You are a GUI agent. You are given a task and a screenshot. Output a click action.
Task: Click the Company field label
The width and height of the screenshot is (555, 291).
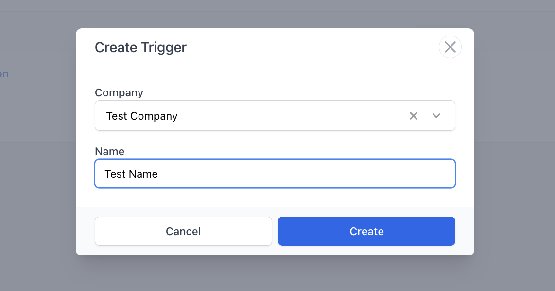119,92
